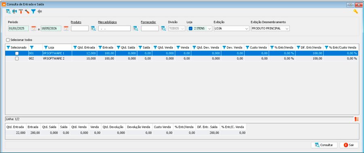Click the Sair button

coord(349,145)
